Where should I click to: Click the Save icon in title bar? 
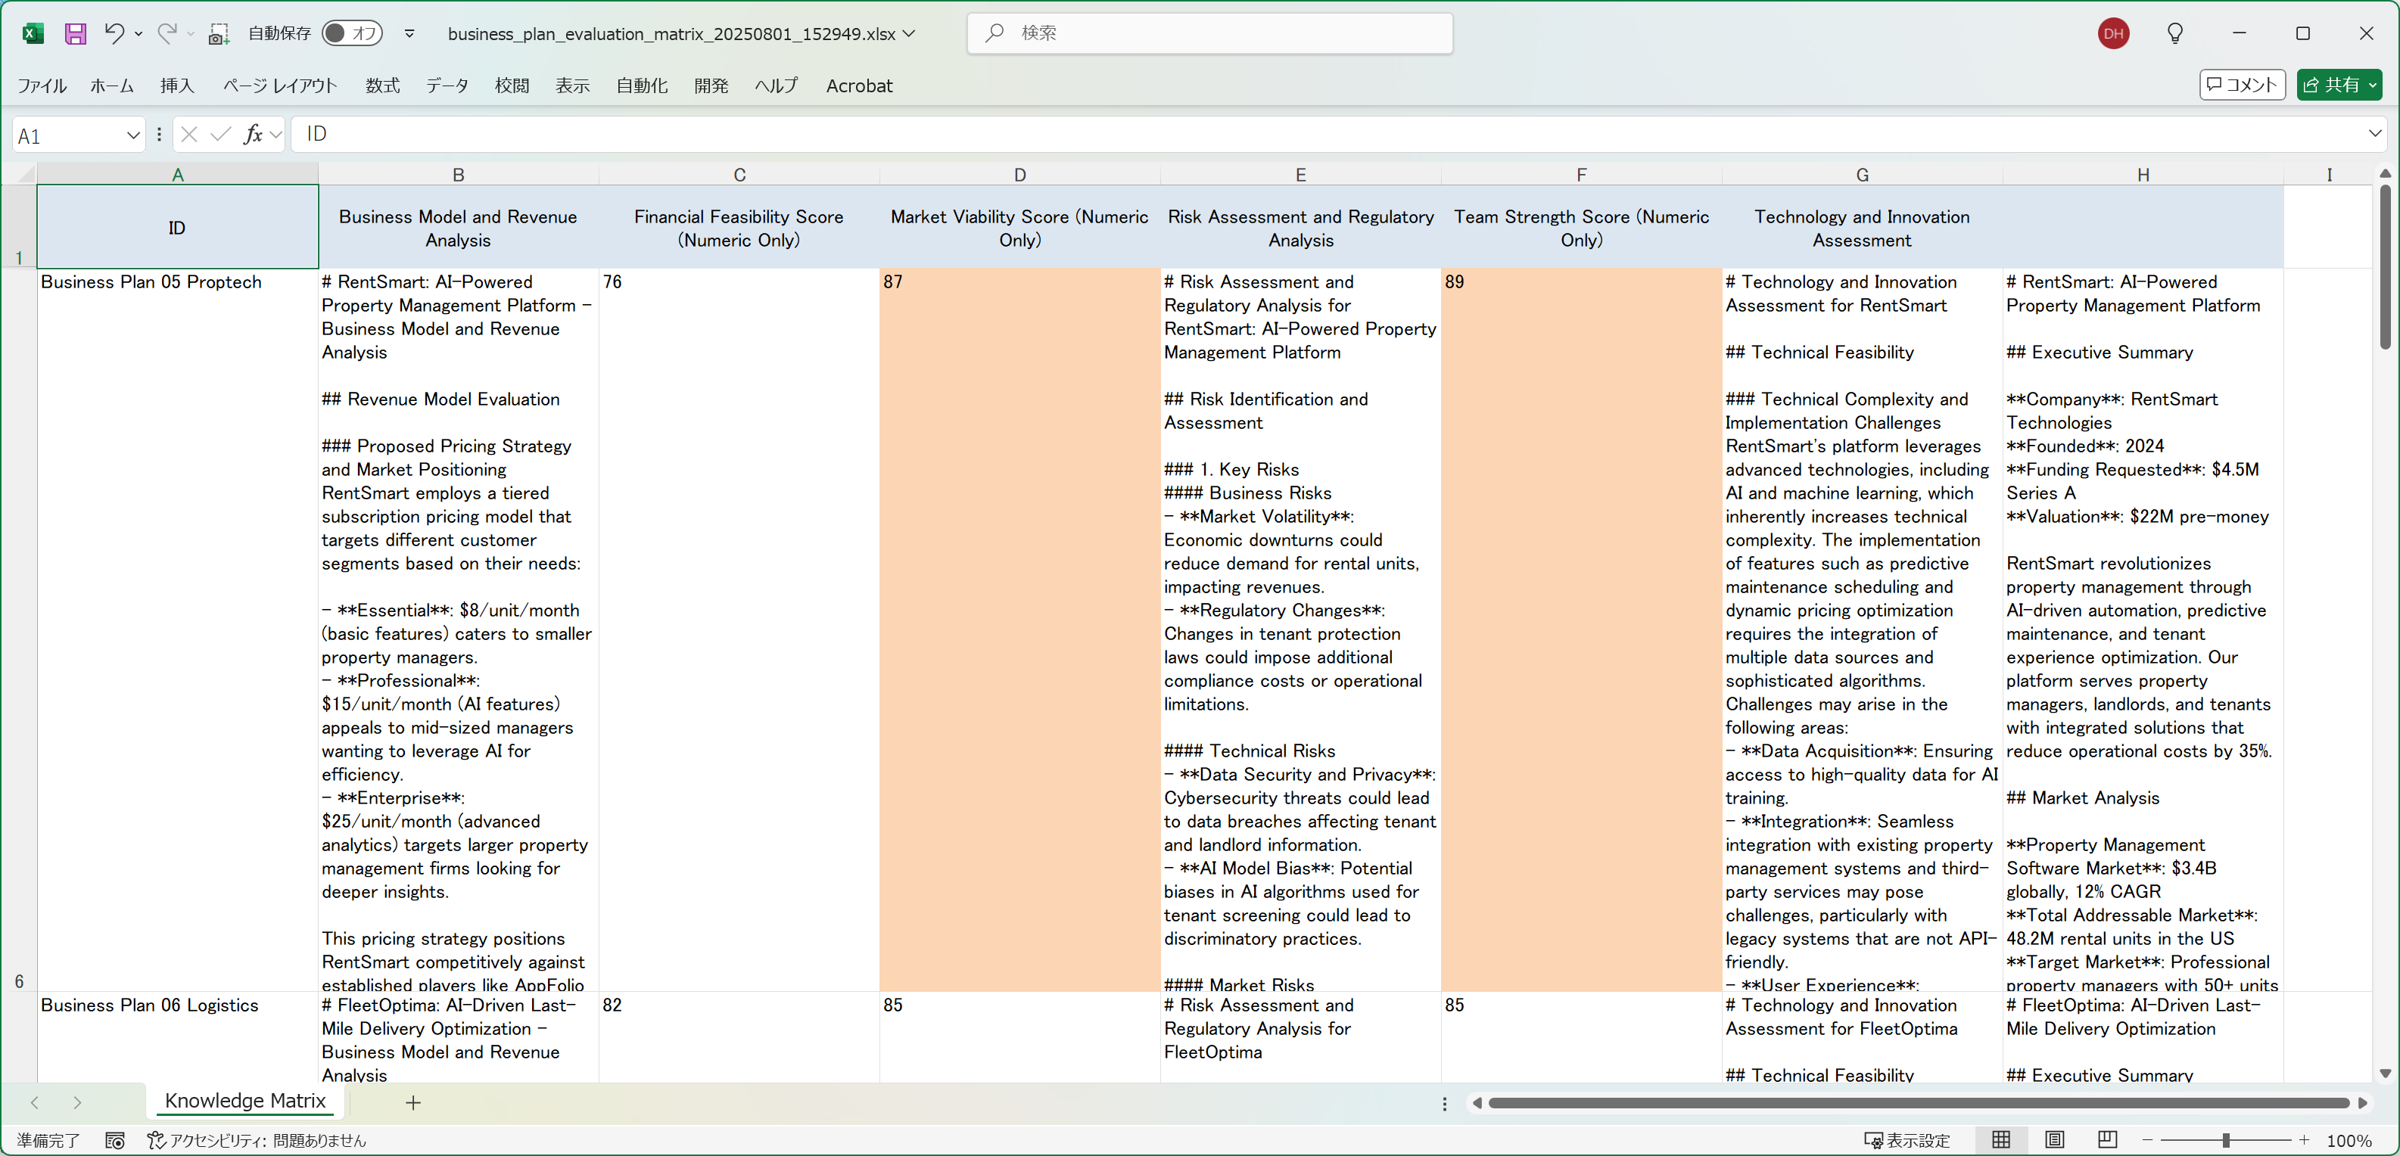(74, 33)
